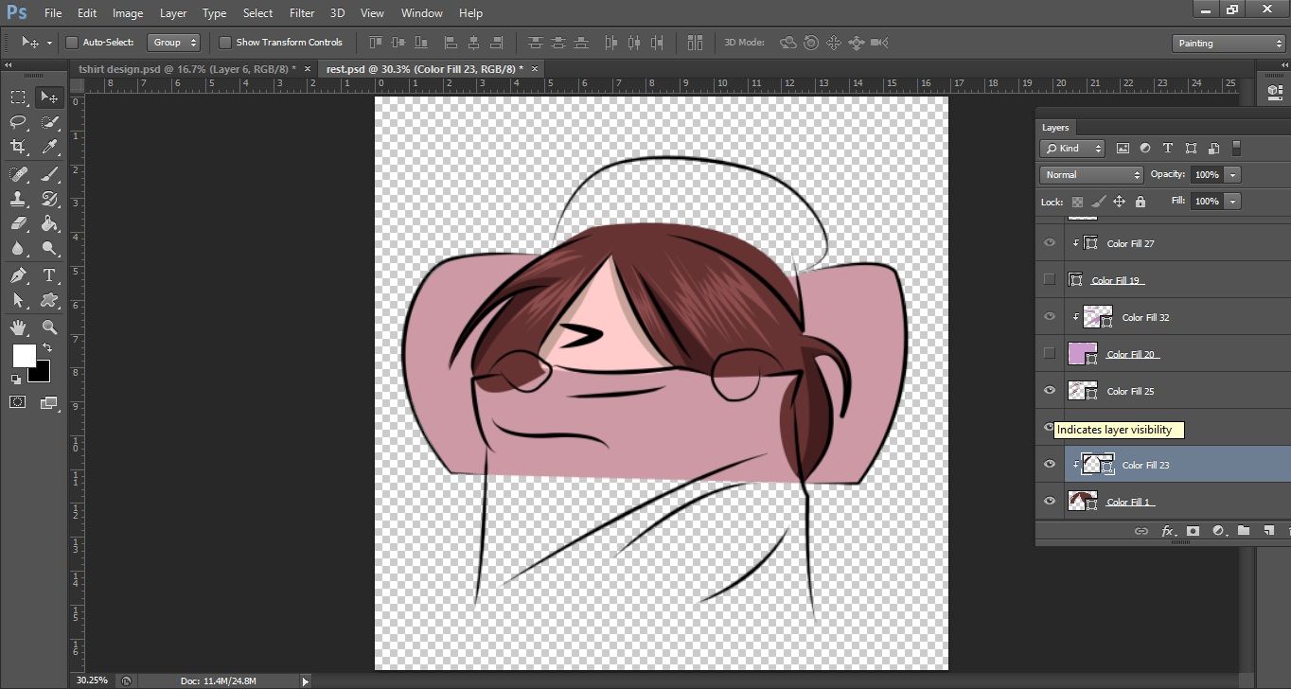Image resolution: width=1291 pixels, height=689 pixels.
Task: Open the layer filter Kind dropdown
Action: 1072,149
